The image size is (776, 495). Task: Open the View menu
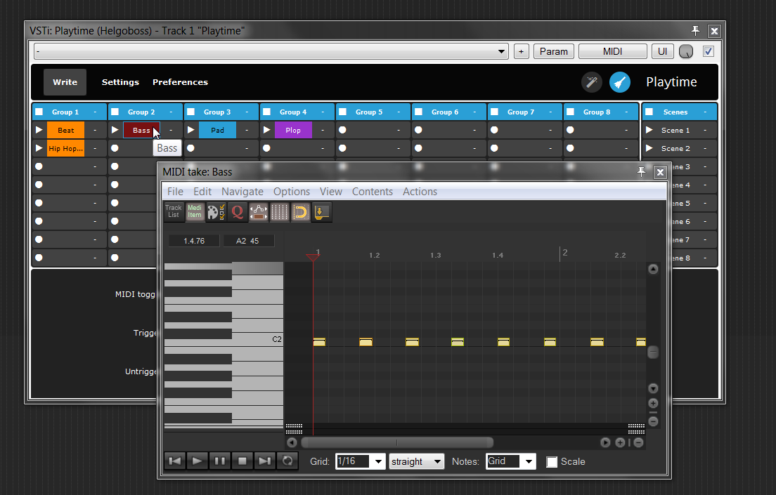(x=330, y=192)
